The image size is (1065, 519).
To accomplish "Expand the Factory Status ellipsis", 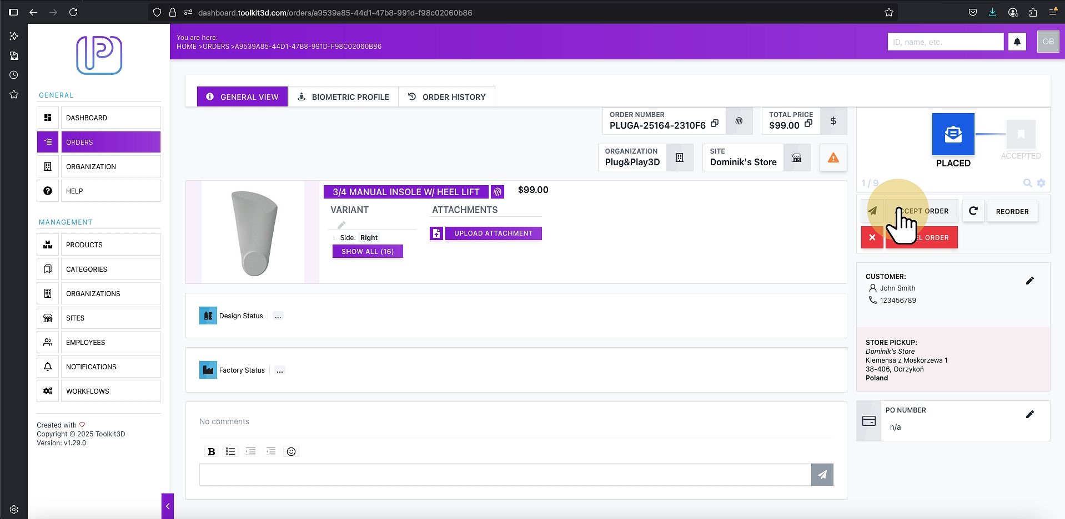I will (280, 370).
